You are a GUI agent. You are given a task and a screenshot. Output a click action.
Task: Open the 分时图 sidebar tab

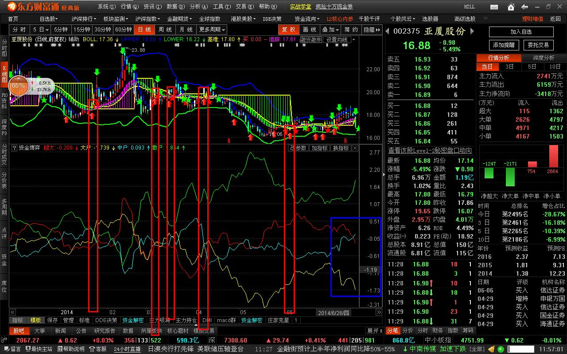click(4, 47)
